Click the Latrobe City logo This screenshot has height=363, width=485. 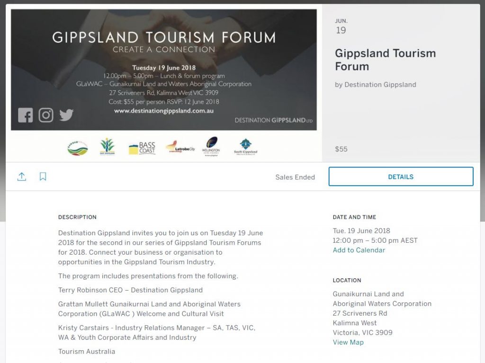tap(180, 147)
